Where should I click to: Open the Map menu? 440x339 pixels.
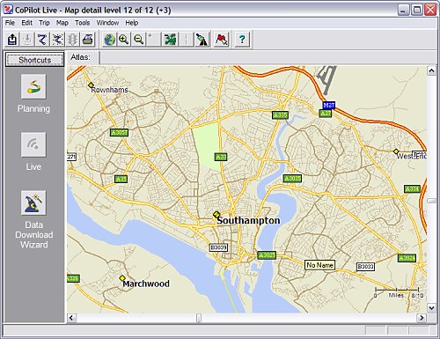point(62,23)
